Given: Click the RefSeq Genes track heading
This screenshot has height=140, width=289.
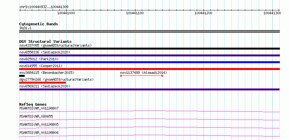Looking at the screenshot, I should point(33,104).
